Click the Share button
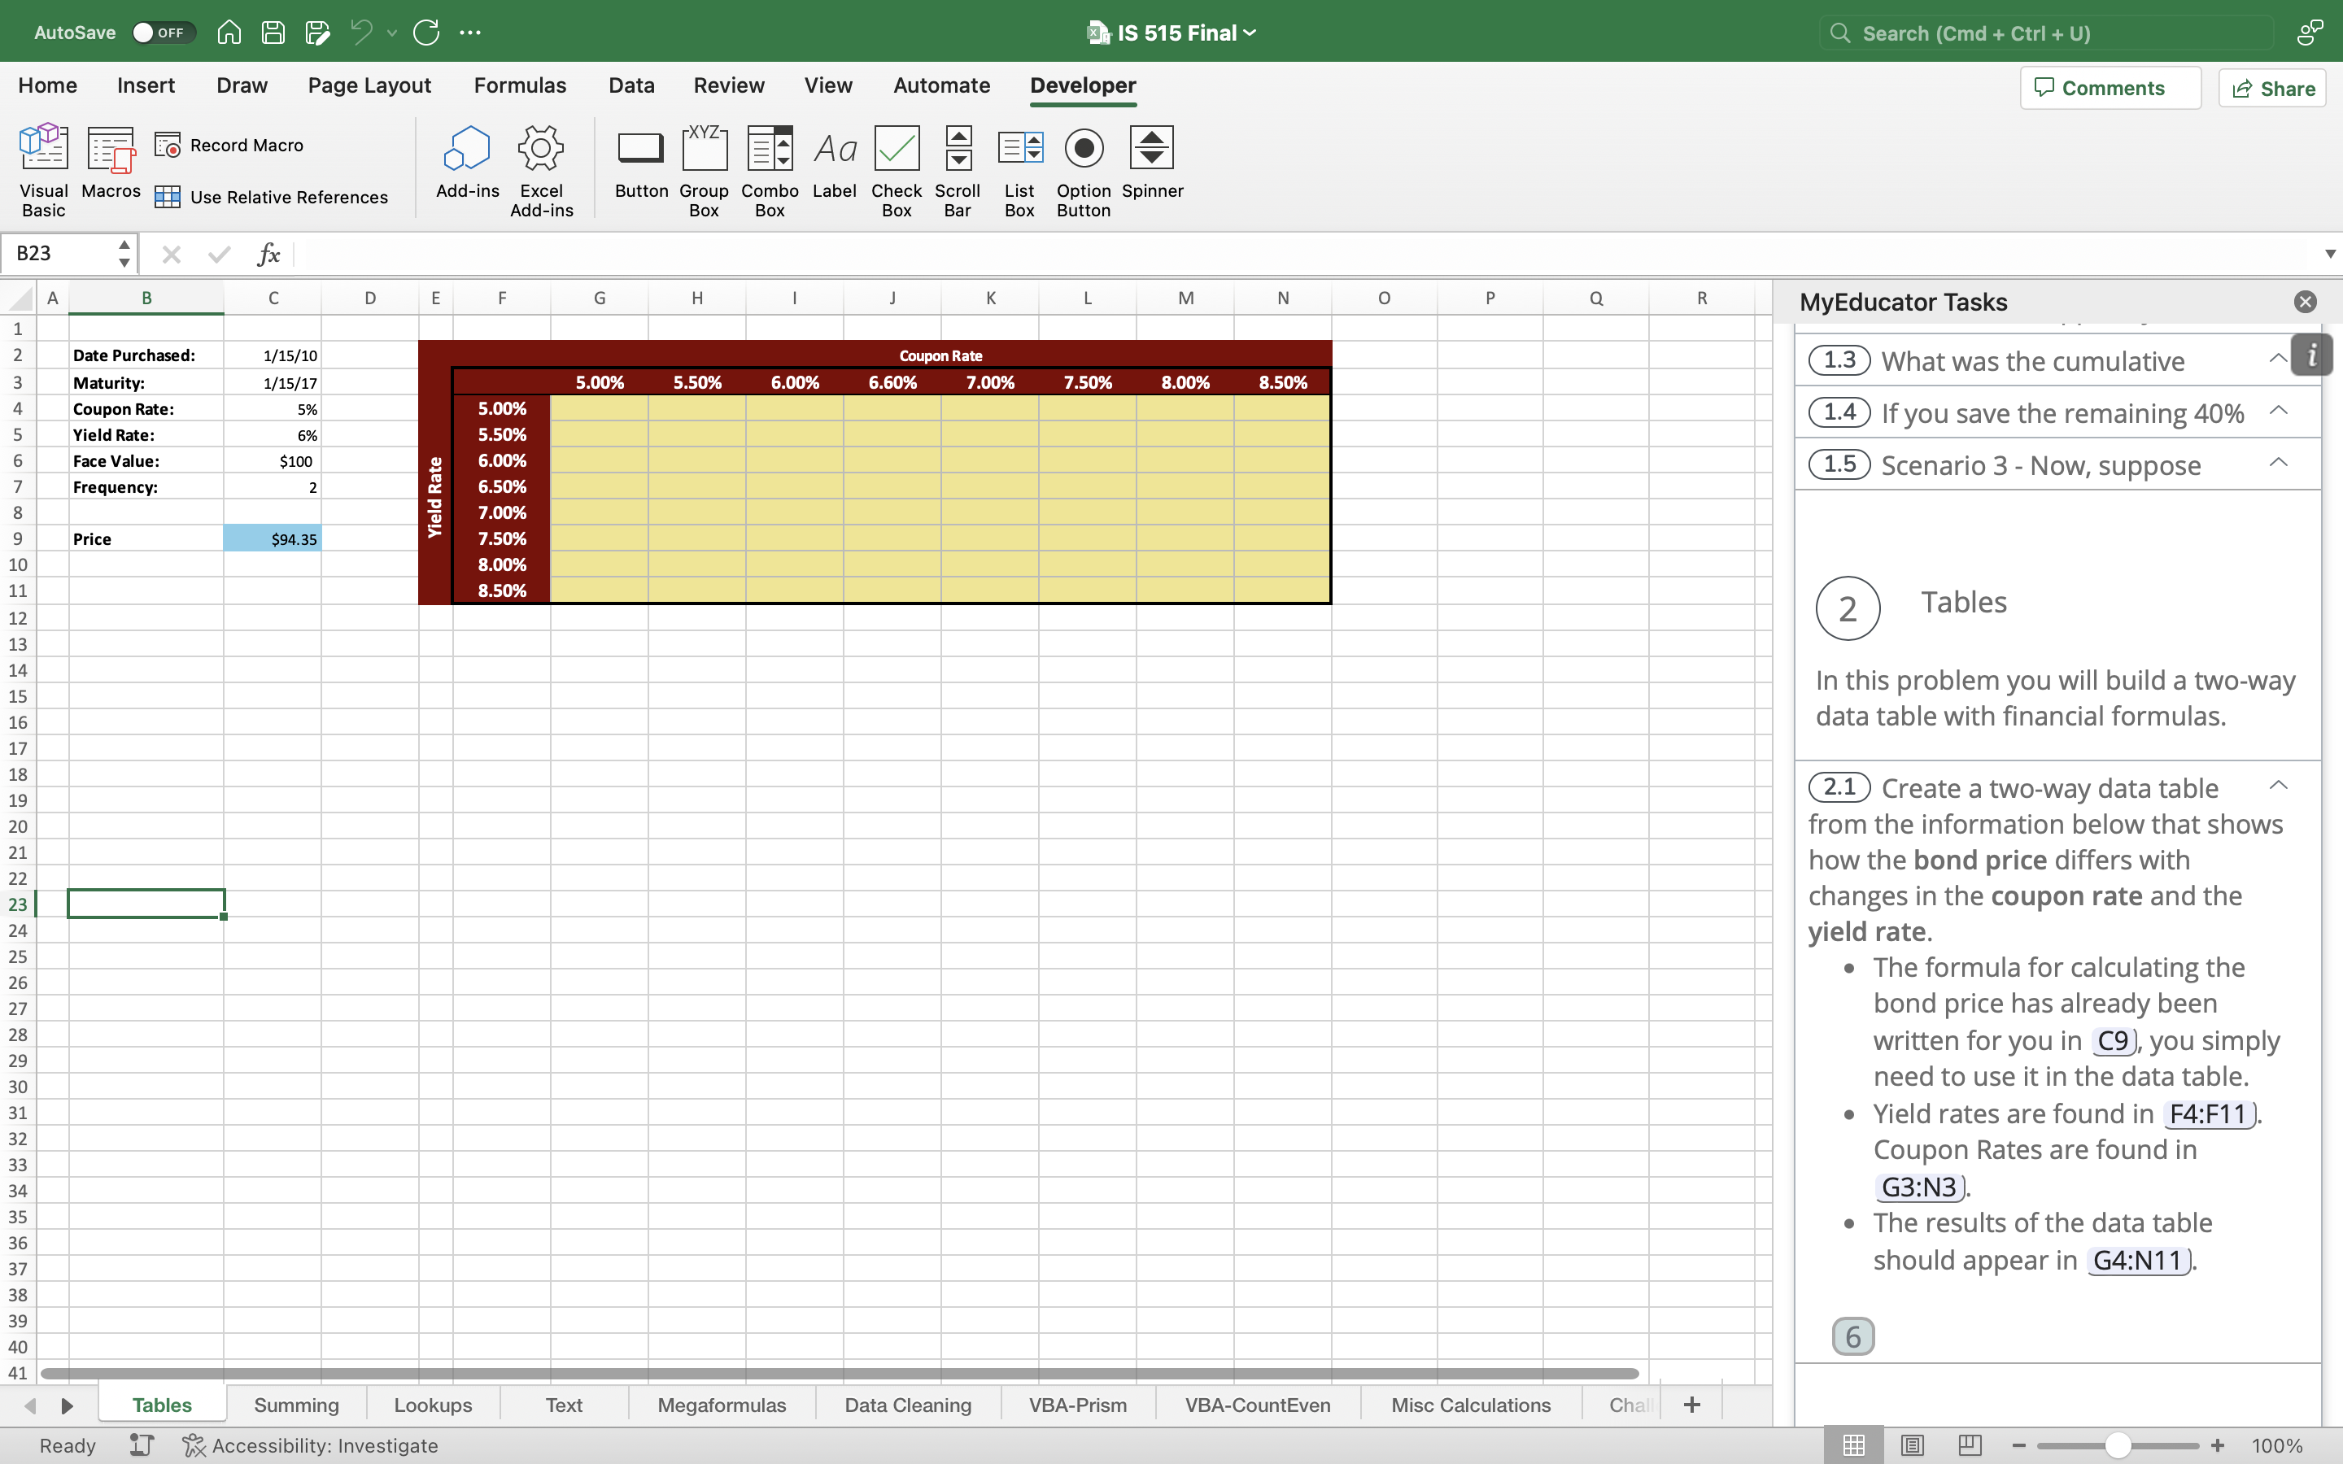This screenshot has height=1464, width=2343. tap(2272, 87)
